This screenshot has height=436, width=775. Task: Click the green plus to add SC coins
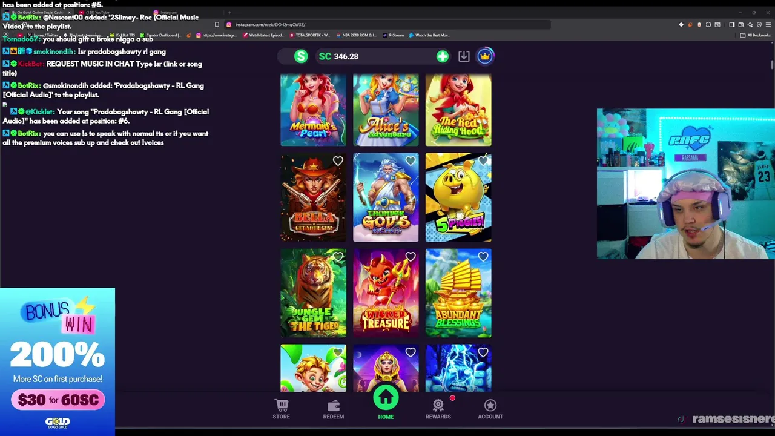pos(443,56)
